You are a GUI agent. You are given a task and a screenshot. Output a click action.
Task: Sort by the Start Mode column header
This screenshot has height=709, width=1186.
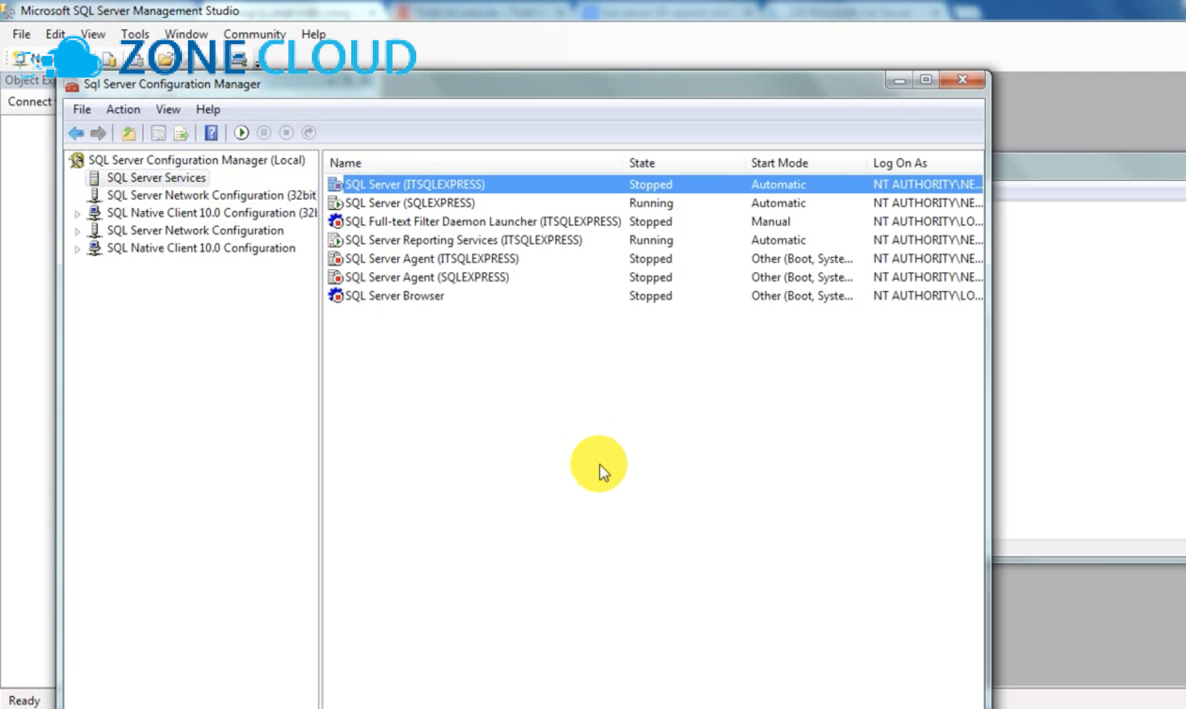tap(779, 163)
